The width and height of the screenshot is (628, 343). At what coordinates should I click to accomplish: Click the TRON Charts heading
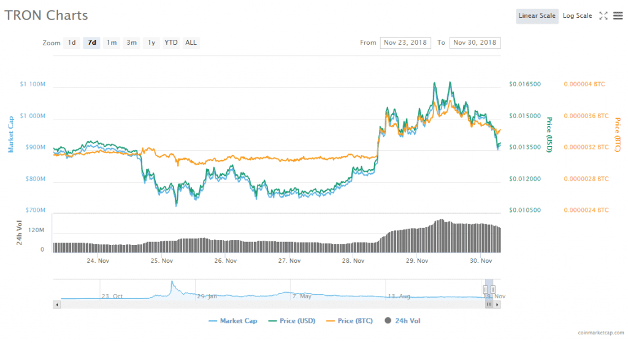46,15
